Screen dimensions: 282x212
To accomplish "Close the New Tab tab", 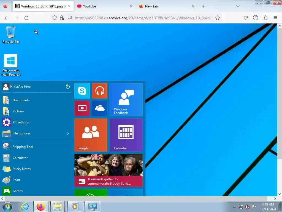I will [x=193, y=6].
